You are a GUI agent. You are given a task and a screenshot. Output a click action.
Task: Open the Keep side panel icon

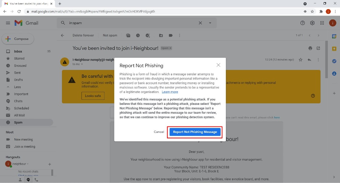pyautogui.click(x=334, y=49)
